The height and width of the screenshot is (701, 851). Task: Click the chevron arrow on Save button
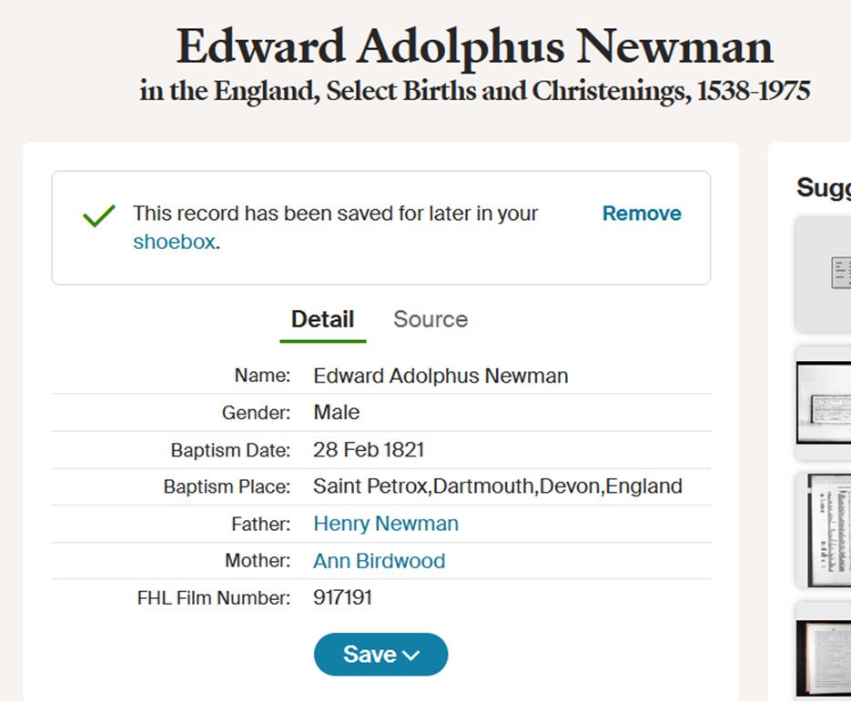coord(411,656)
